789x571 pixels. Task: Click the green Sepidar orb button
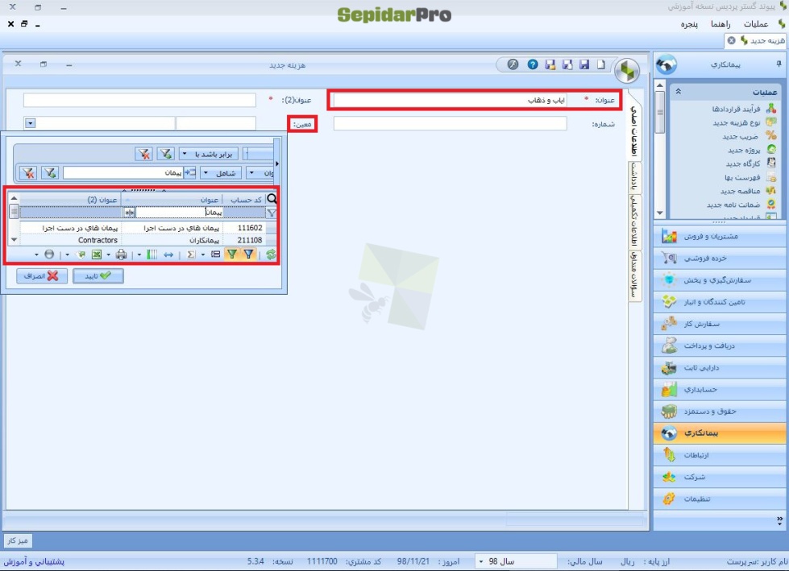(627, 70)
